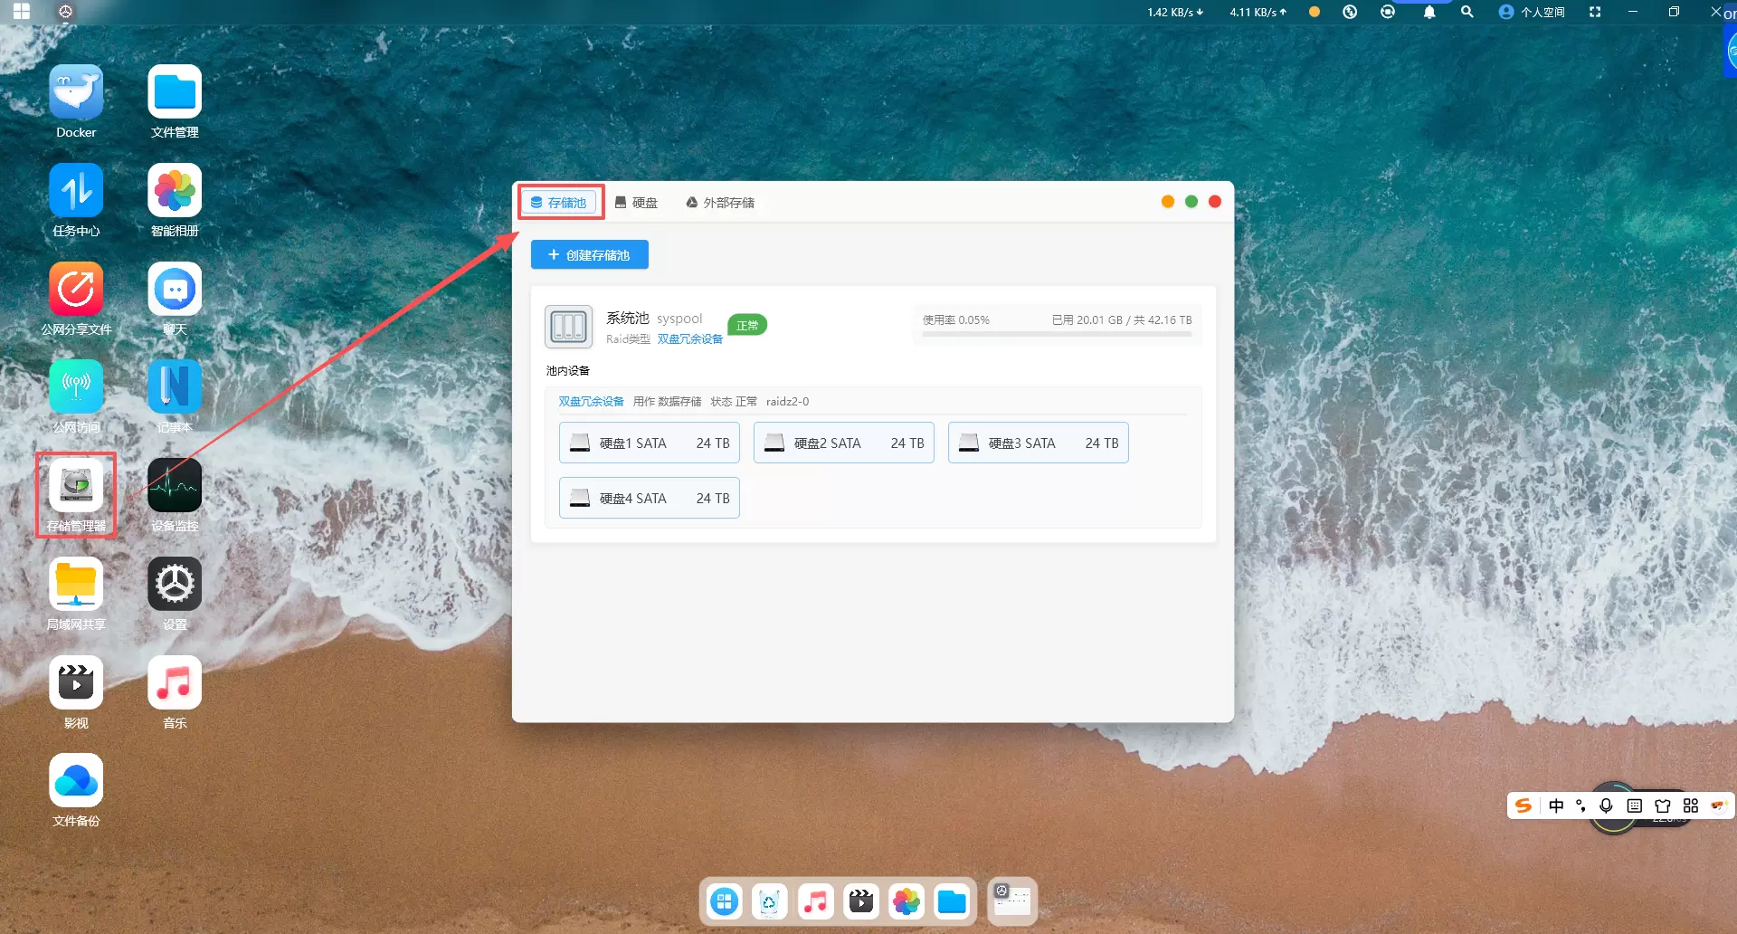Switch to the 外部存储 tab
1737x934 pixels.
point(720,203)
